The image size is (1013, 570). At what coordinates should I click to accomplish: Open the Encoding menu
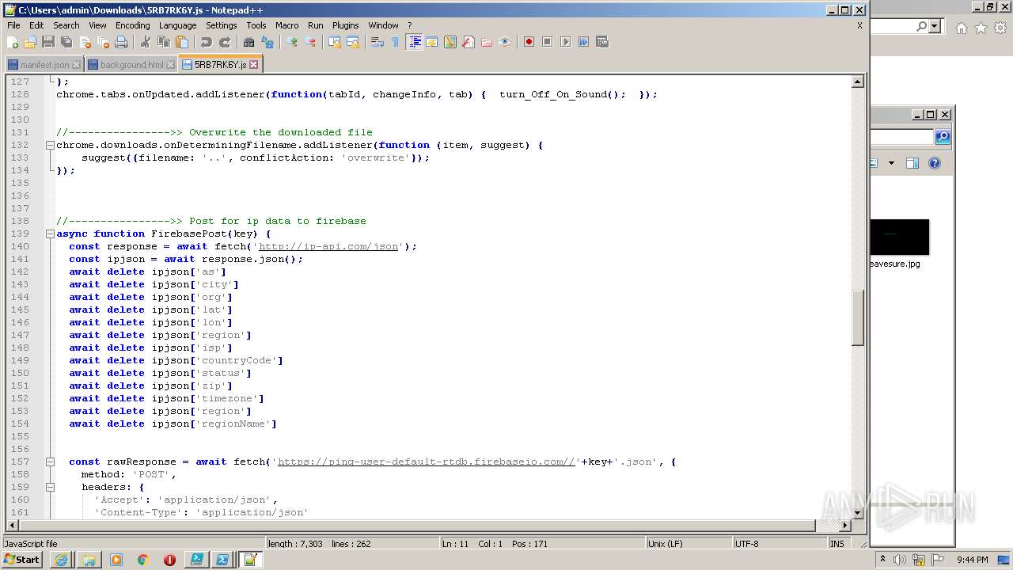[132, 25]
